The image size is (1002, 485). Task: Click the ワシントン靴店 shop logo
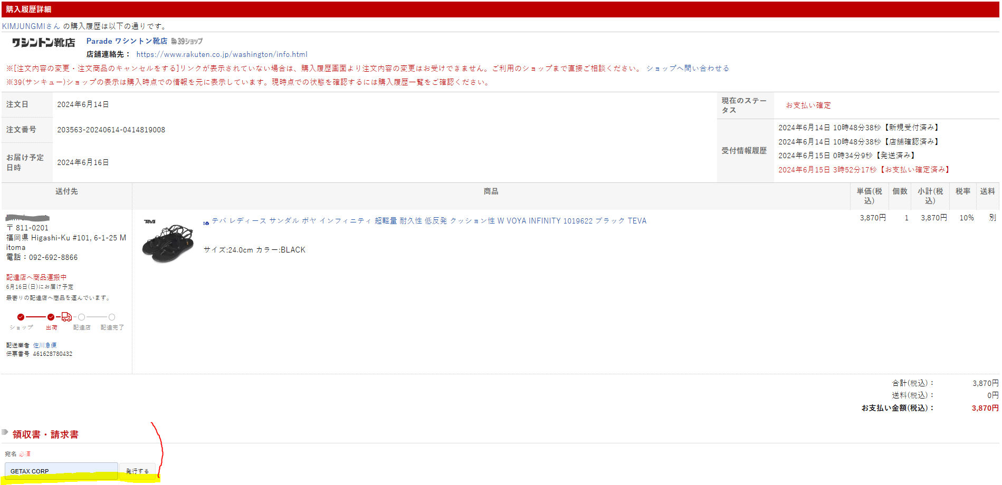(x=43, y=43)
